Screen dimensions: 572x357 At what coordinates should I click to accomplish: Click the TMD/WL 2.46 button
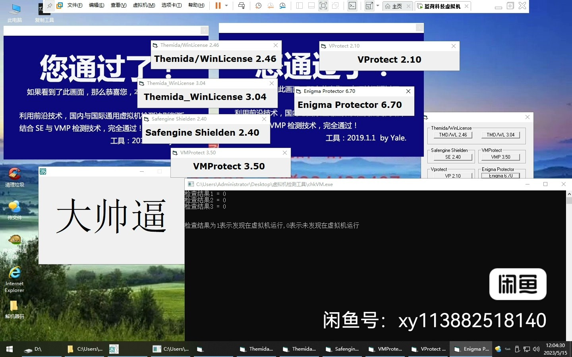pyautogui.click(x=453, y=135)
